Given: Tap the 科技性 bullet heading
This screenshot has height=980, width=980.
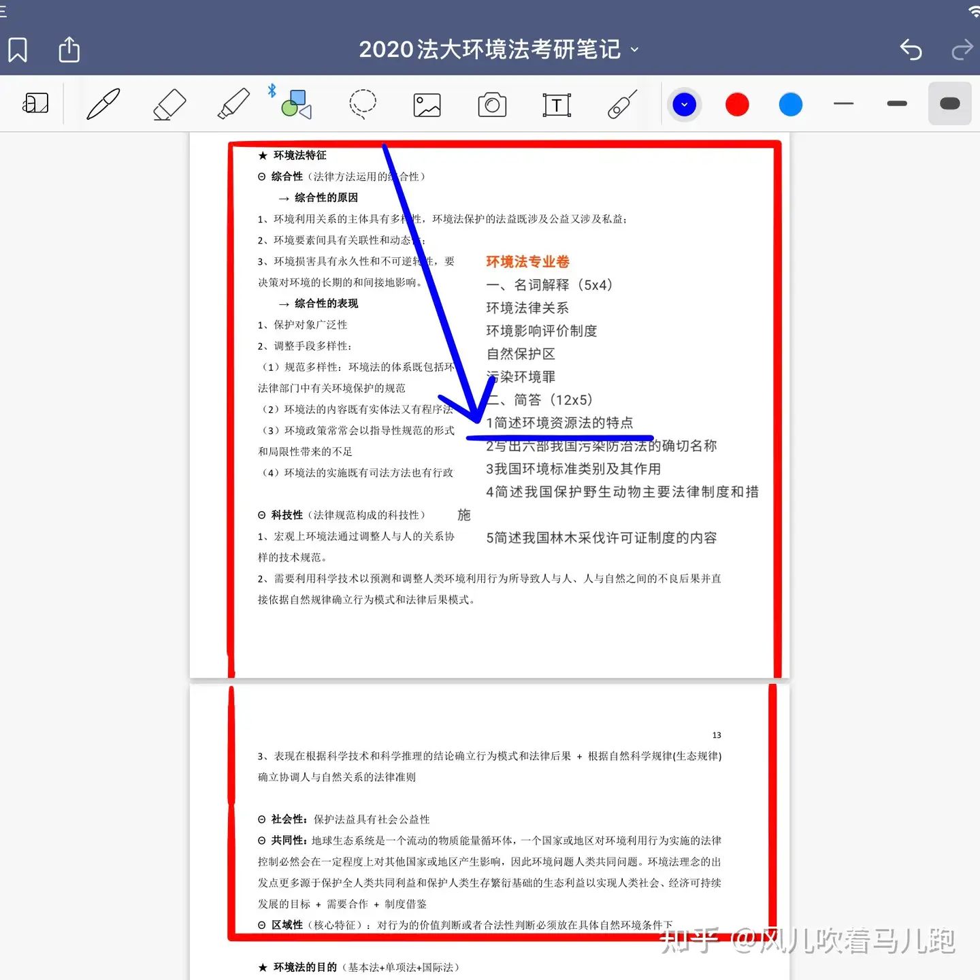Looking at the screenshot, I should coord(287,515).
